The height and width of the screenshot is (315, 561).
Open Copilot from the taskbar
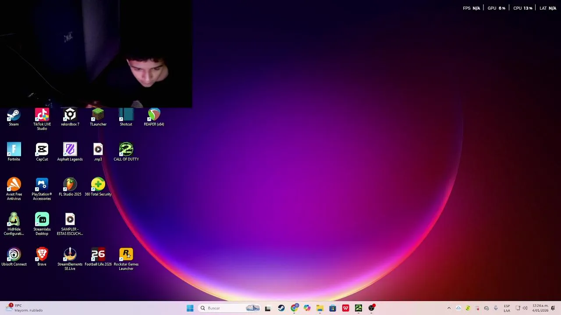pos(307,308)
